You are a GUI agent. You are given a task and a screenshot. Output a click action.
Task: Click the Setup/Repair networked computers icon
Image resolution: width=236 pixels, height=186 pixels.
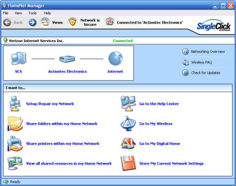tap(15, 104)
